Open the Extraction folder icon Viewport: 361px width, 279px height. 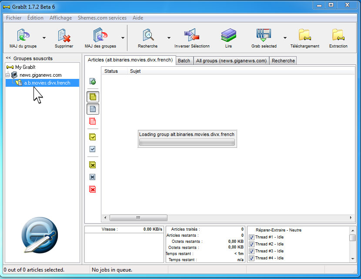338,35
